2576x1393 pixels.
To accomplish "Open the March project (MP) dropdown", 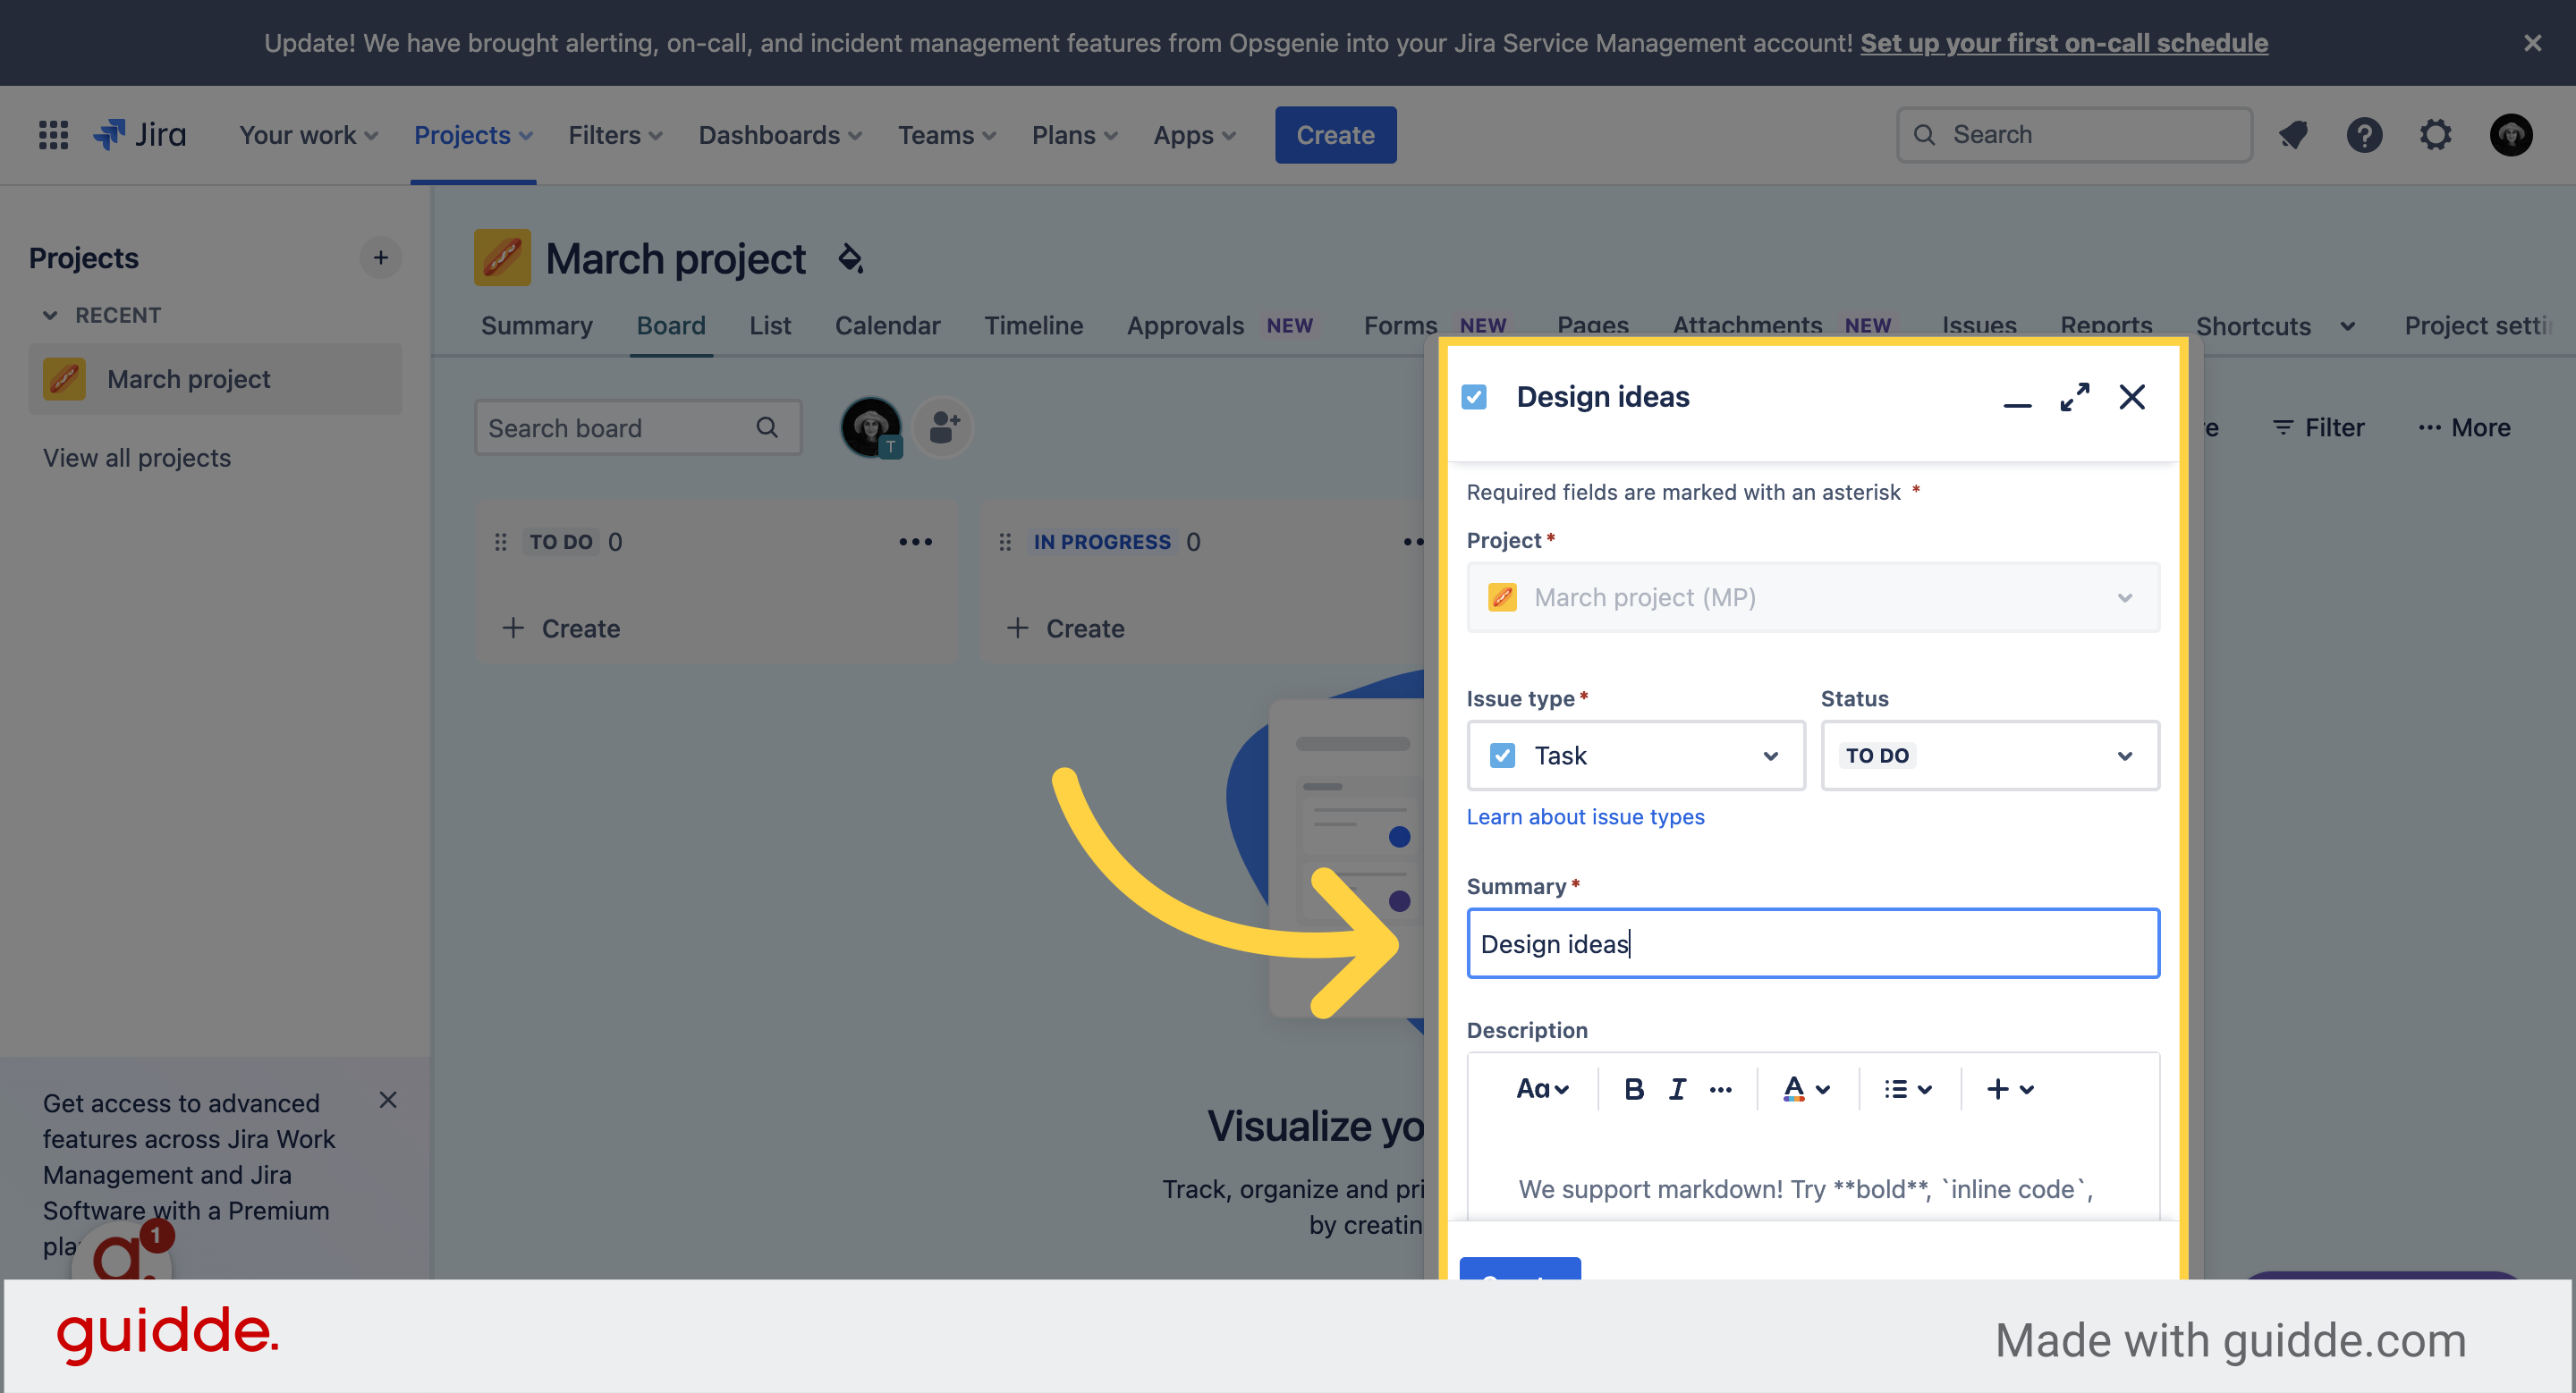I will (1812, 597).
